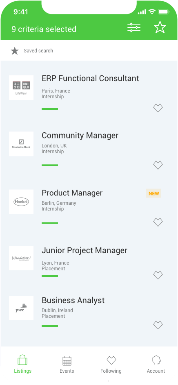The height and width of the screenshot is (385, 178).
Task: Open the Account profile tab
Action: (156, 365)
